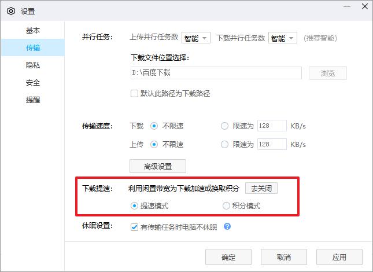Click download path input field
373x272 pixels.
(216, 73)
